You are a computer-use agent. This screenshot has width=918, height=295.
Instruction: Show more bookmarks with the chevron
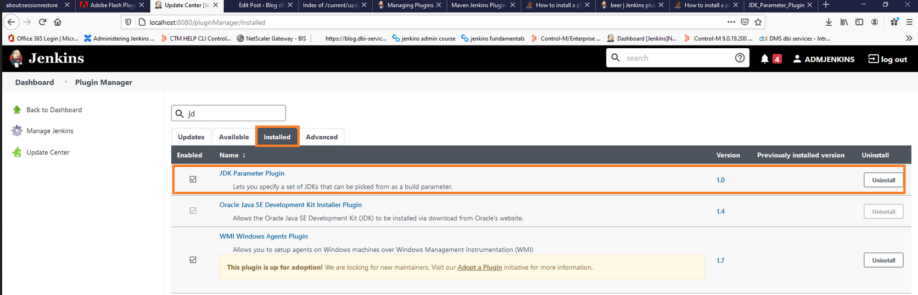[909, 38]
